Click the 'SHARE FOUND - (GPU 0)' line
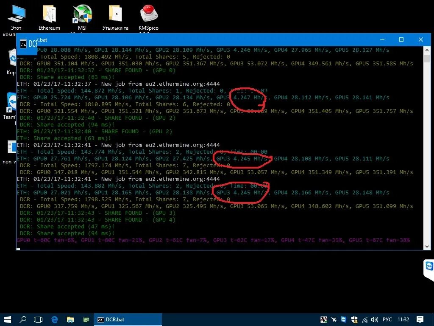The width and height of the screenshot is (434, 326). click(98, 70)
